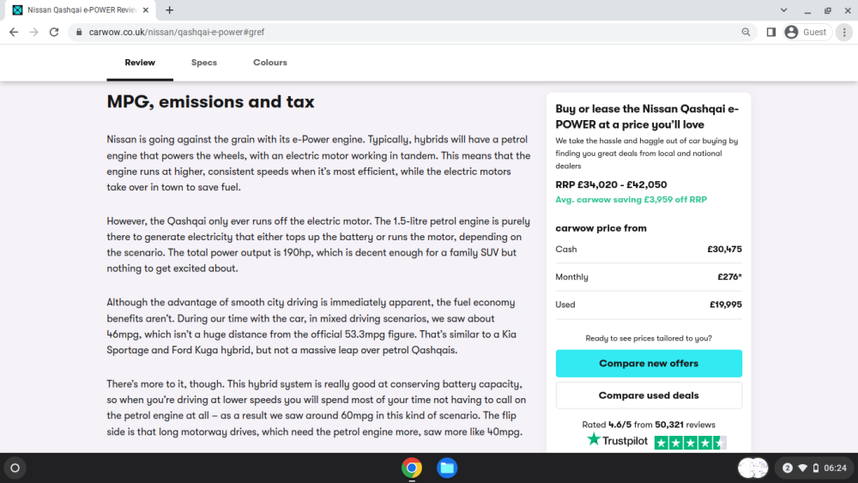Click the browser forward arrow

[x=34, y=33]
